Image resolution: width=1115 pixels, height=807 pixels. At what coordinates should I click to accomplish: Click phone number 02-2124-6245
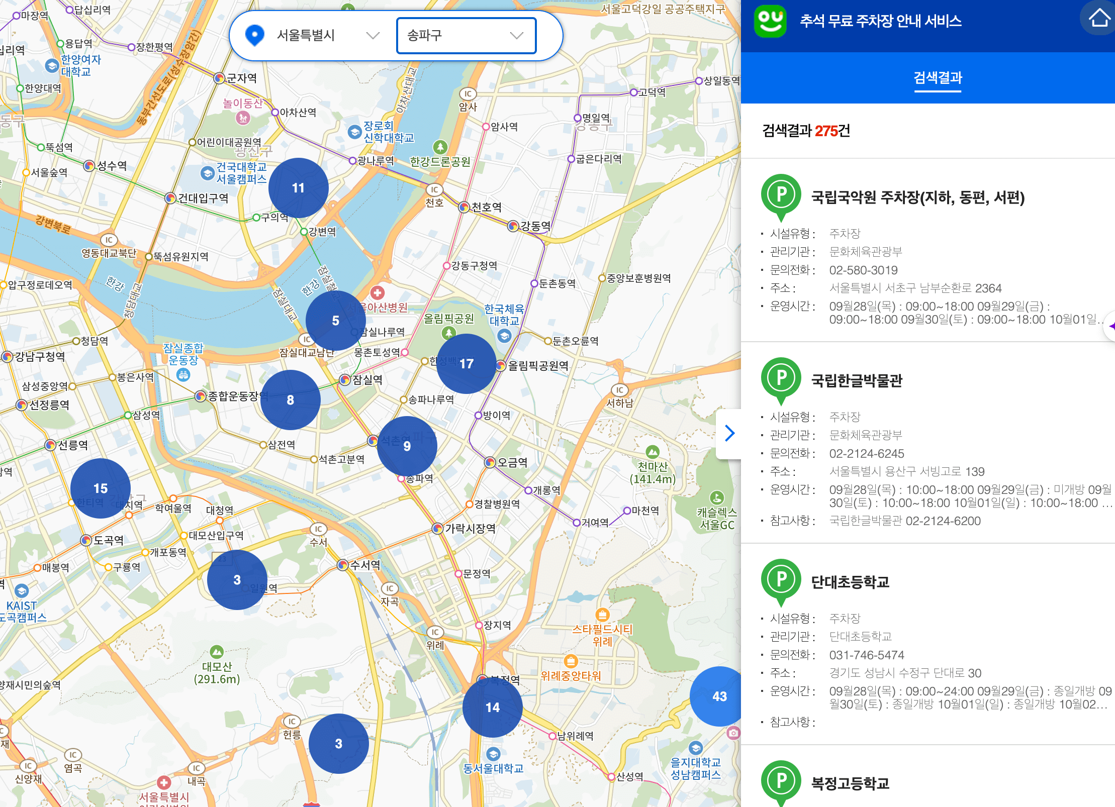(867, 454)
